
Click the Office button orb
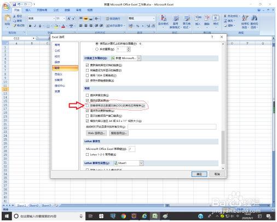tap(6, 7)
